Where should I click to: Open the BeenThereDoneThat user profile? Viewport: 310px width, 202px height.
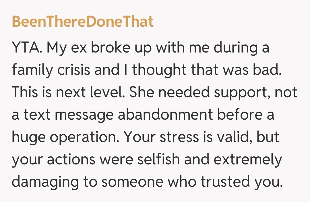[x=83, y=22]
